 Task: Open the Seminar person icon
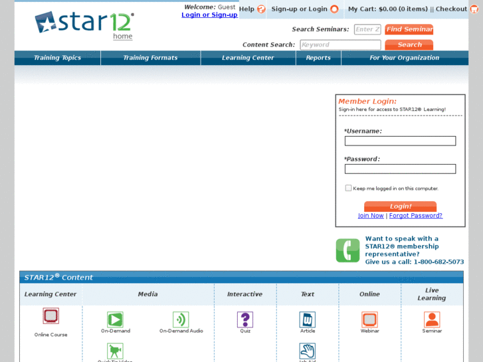(x=432, y=319)
